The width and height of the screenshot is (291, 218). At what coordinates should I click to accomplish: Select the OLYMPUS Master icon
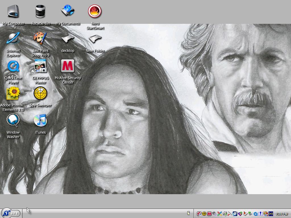coord(40,72)
